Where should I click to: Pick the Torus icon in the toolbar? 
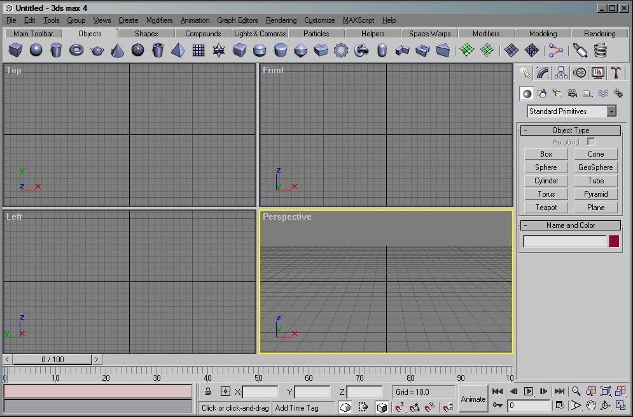tap(76, 50)
